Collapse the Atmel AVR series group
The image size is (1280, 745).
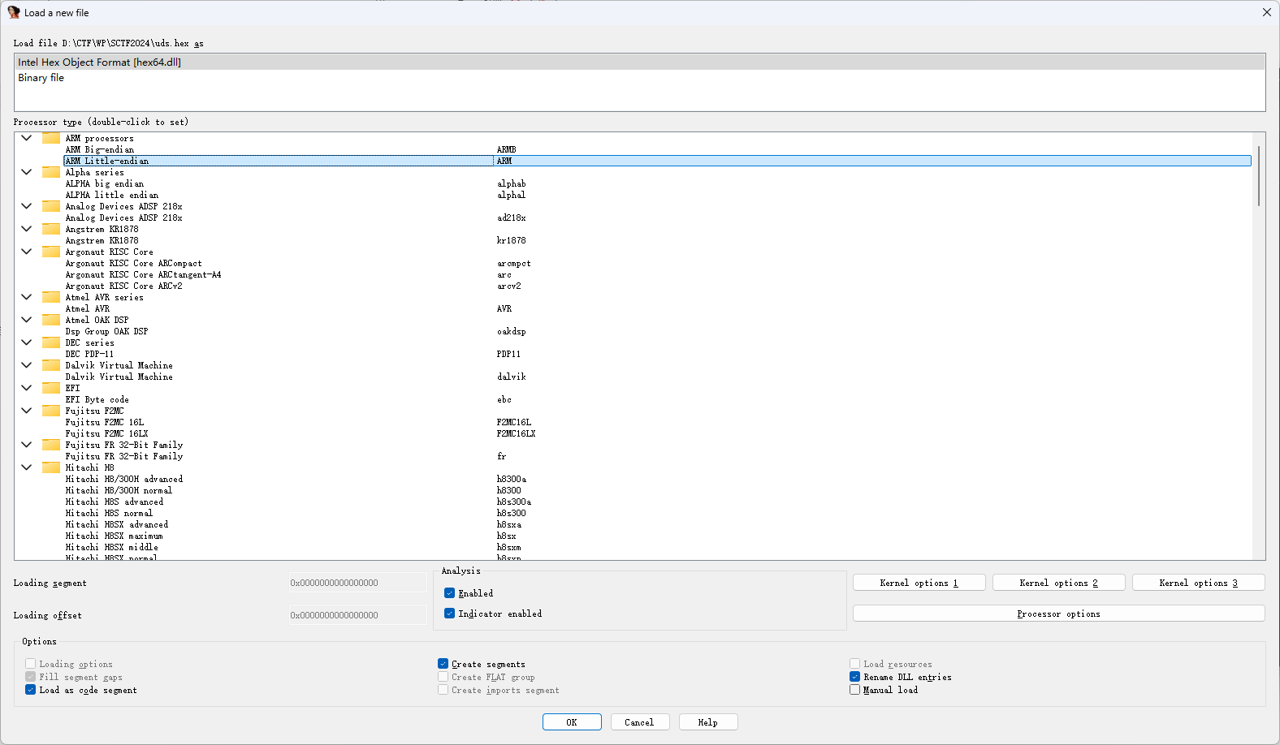pos(27,297)
